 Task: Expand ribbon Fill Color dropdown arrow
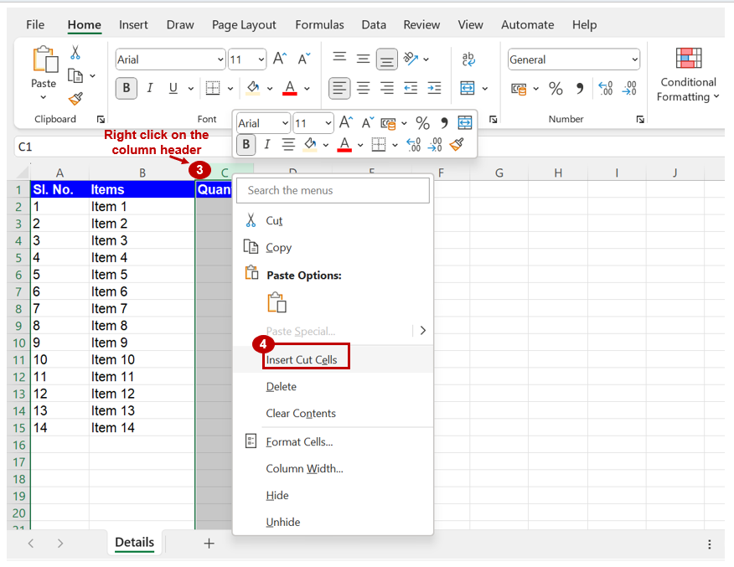tap(270, 89)
